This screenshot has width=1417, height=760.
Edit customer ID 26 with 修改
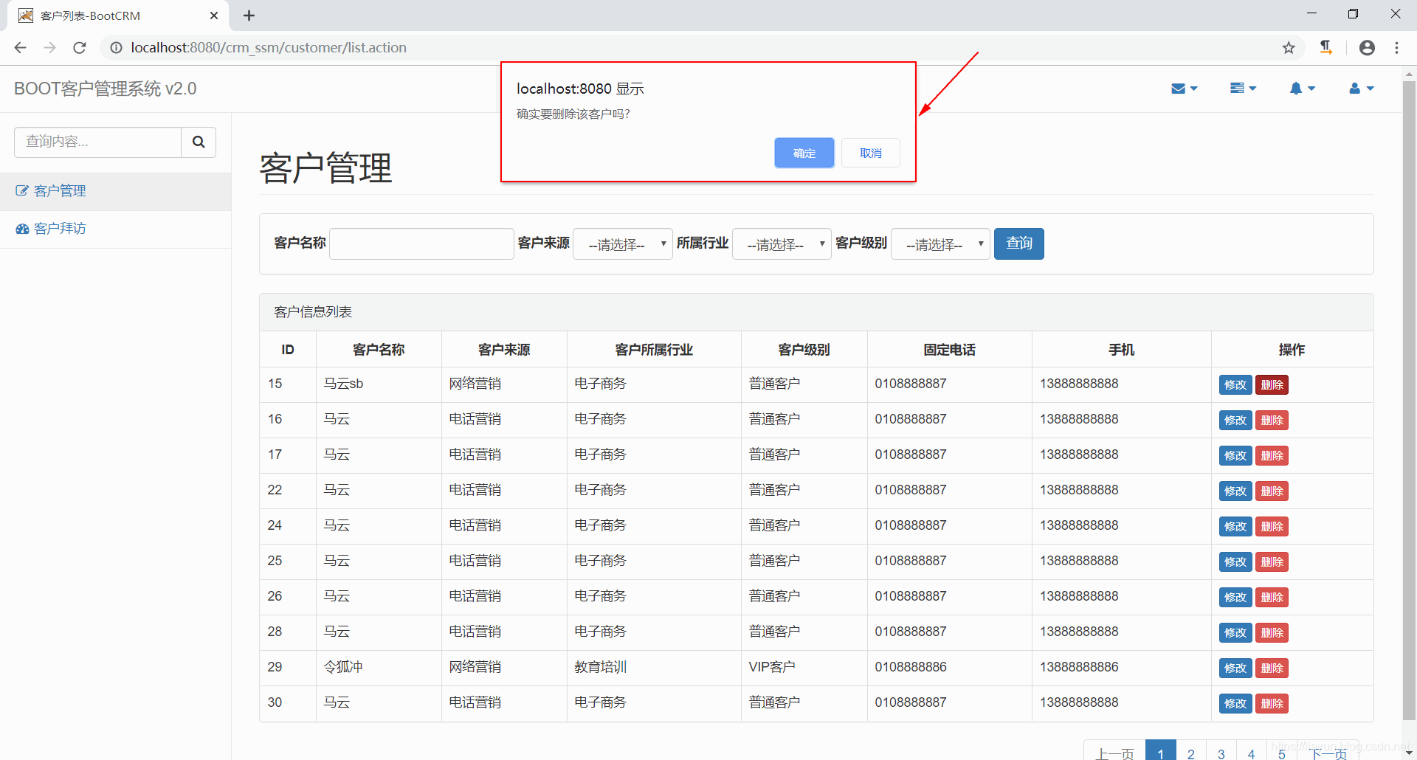[x=1235, y=597]
